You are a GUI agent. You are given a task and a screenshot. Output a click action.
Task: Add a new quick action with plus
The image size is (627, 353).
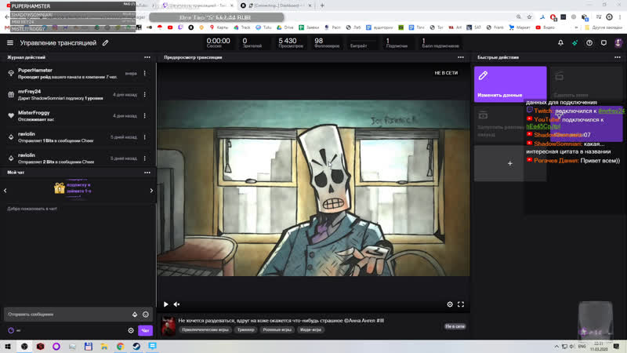click(x=510, y=163)
